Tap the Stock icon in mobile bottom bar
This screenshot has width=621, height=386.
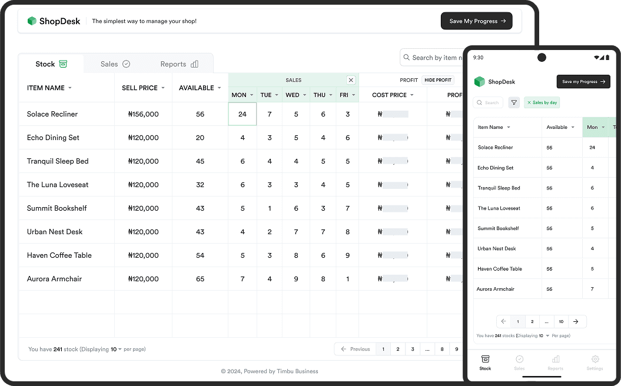[x=485, y=359]
